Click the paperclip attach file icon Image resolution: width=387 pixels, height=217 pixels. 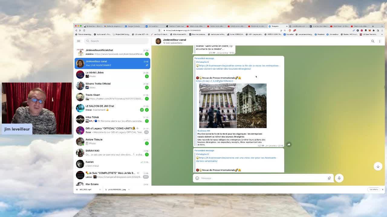[329, 178]
